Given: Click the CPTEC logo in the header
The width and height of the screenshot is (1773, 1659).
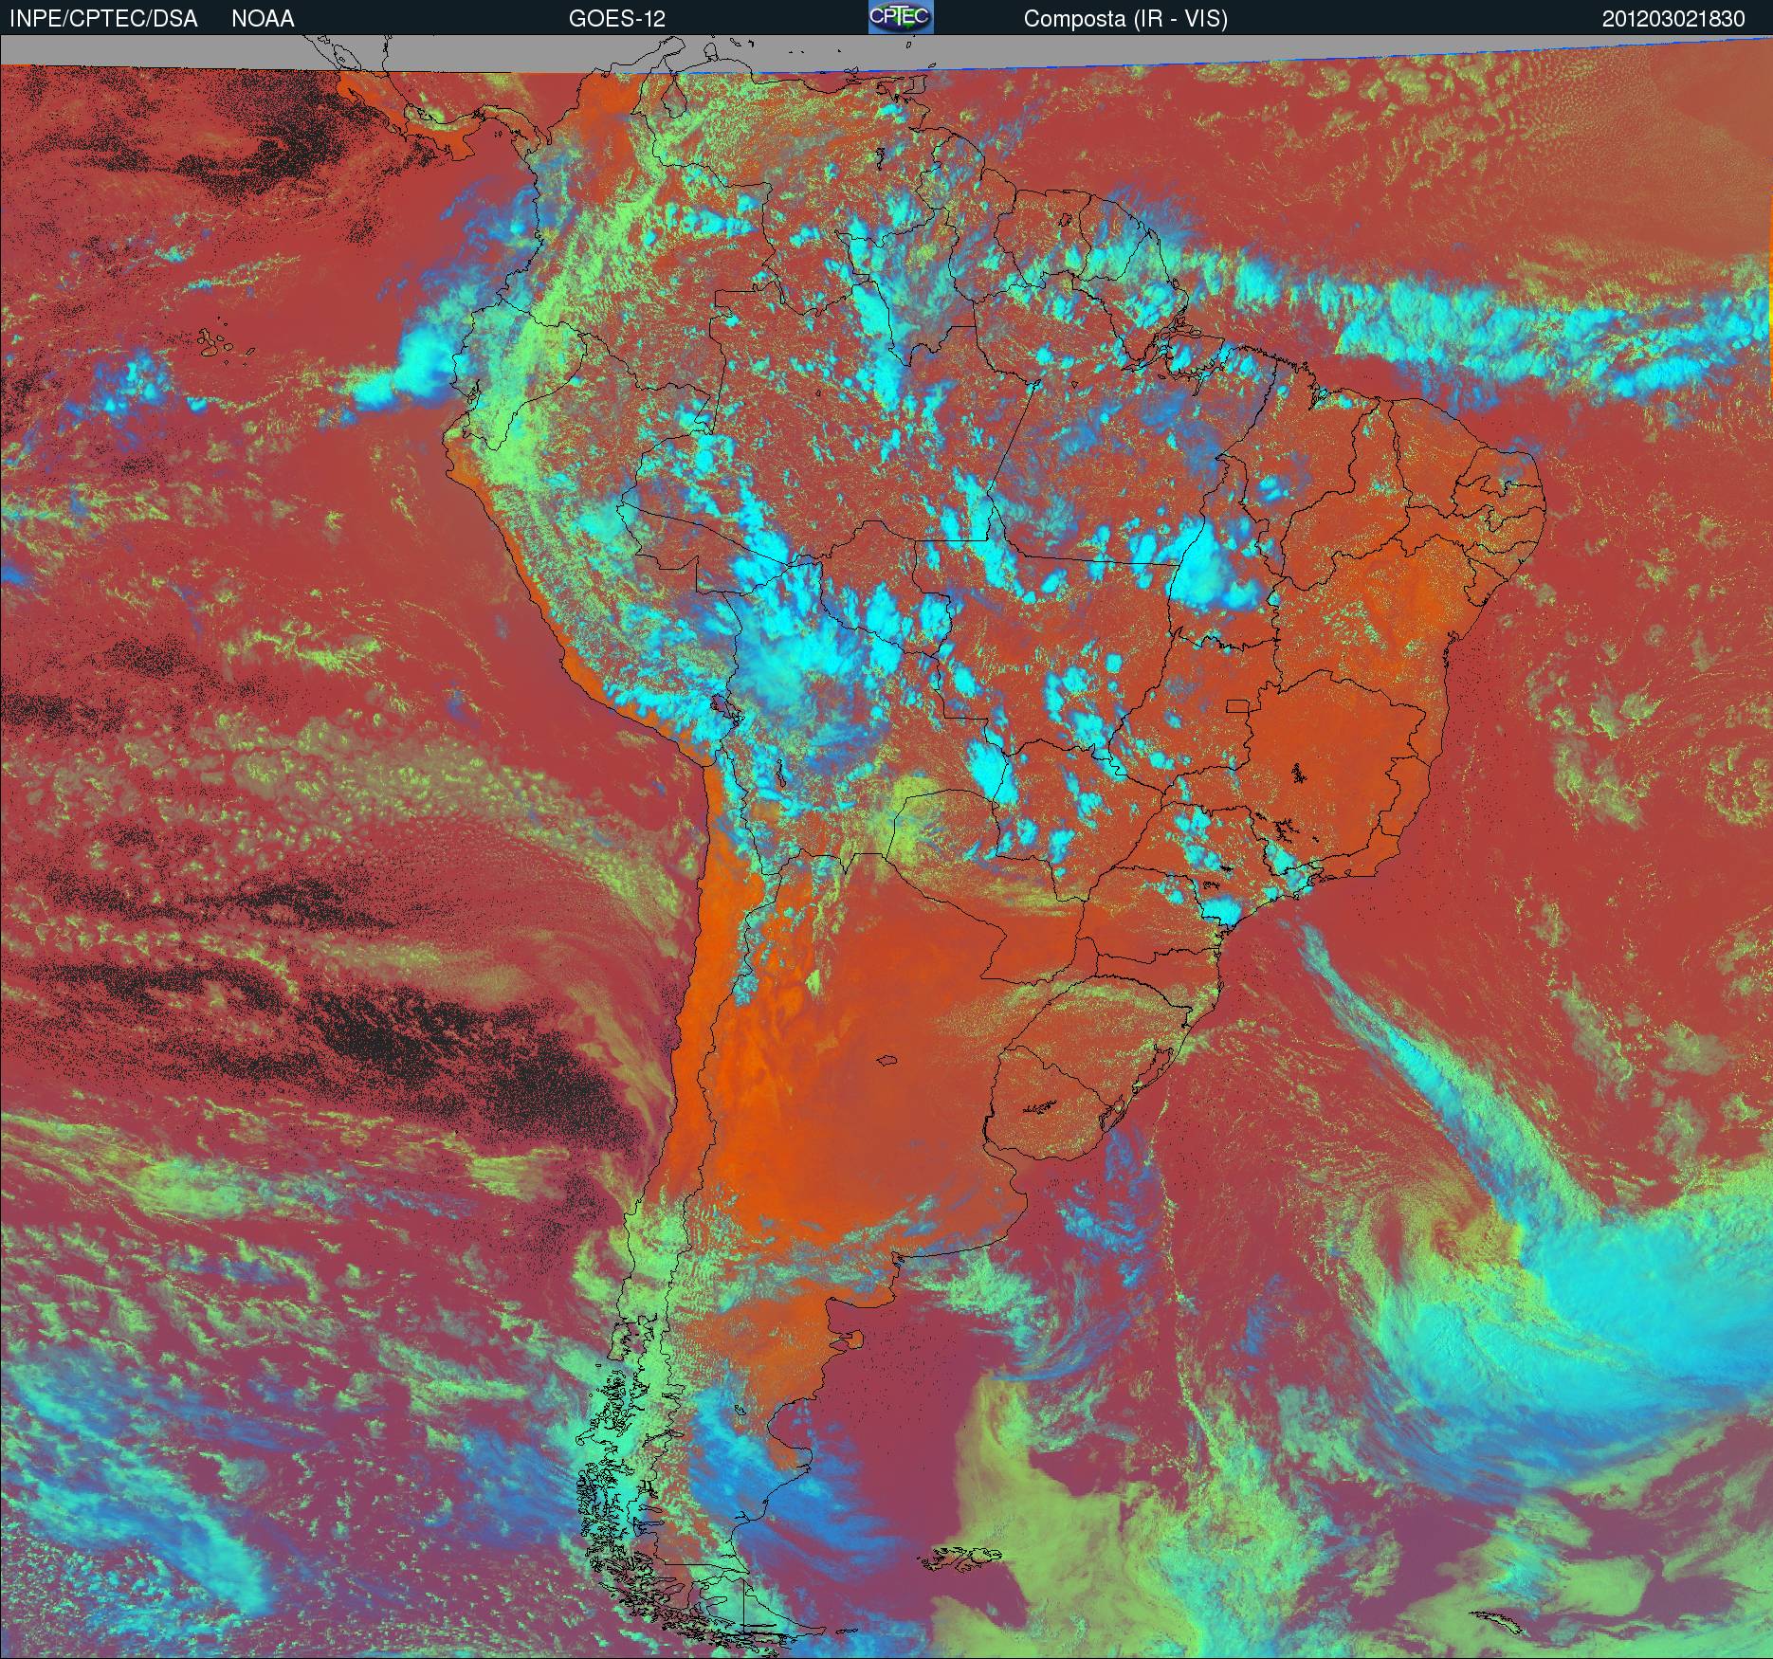Looking at the screenshot, I should (x=901, y=17).
